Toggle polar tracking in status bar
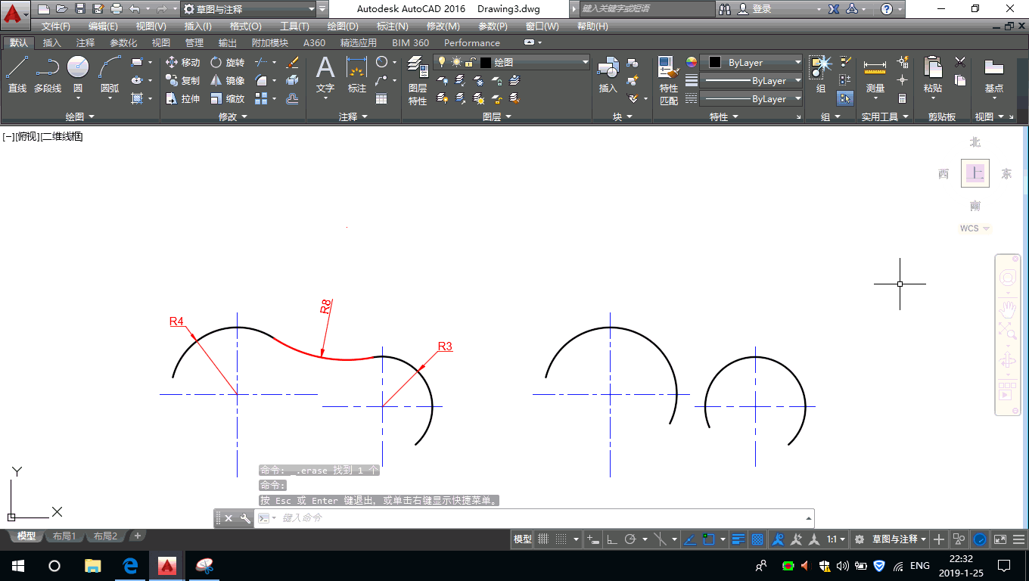This screenshot has height=581, width=1029. click(630, 539)
